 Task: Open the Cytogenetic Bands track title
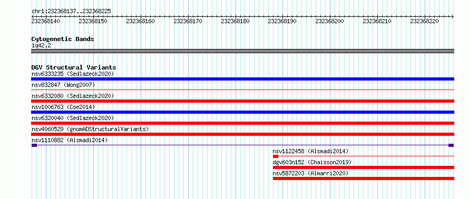pyautogui.click(x=63, y=39)
